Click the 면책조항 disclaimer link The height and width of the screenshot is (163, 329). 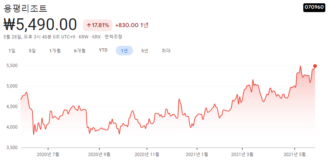[114, 37]
